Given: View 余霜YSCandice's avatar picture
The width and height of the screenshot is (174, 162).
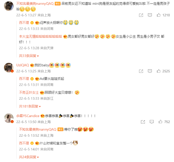Looking at the screenshot, I should pyautogui.click(x=9, y=118).
